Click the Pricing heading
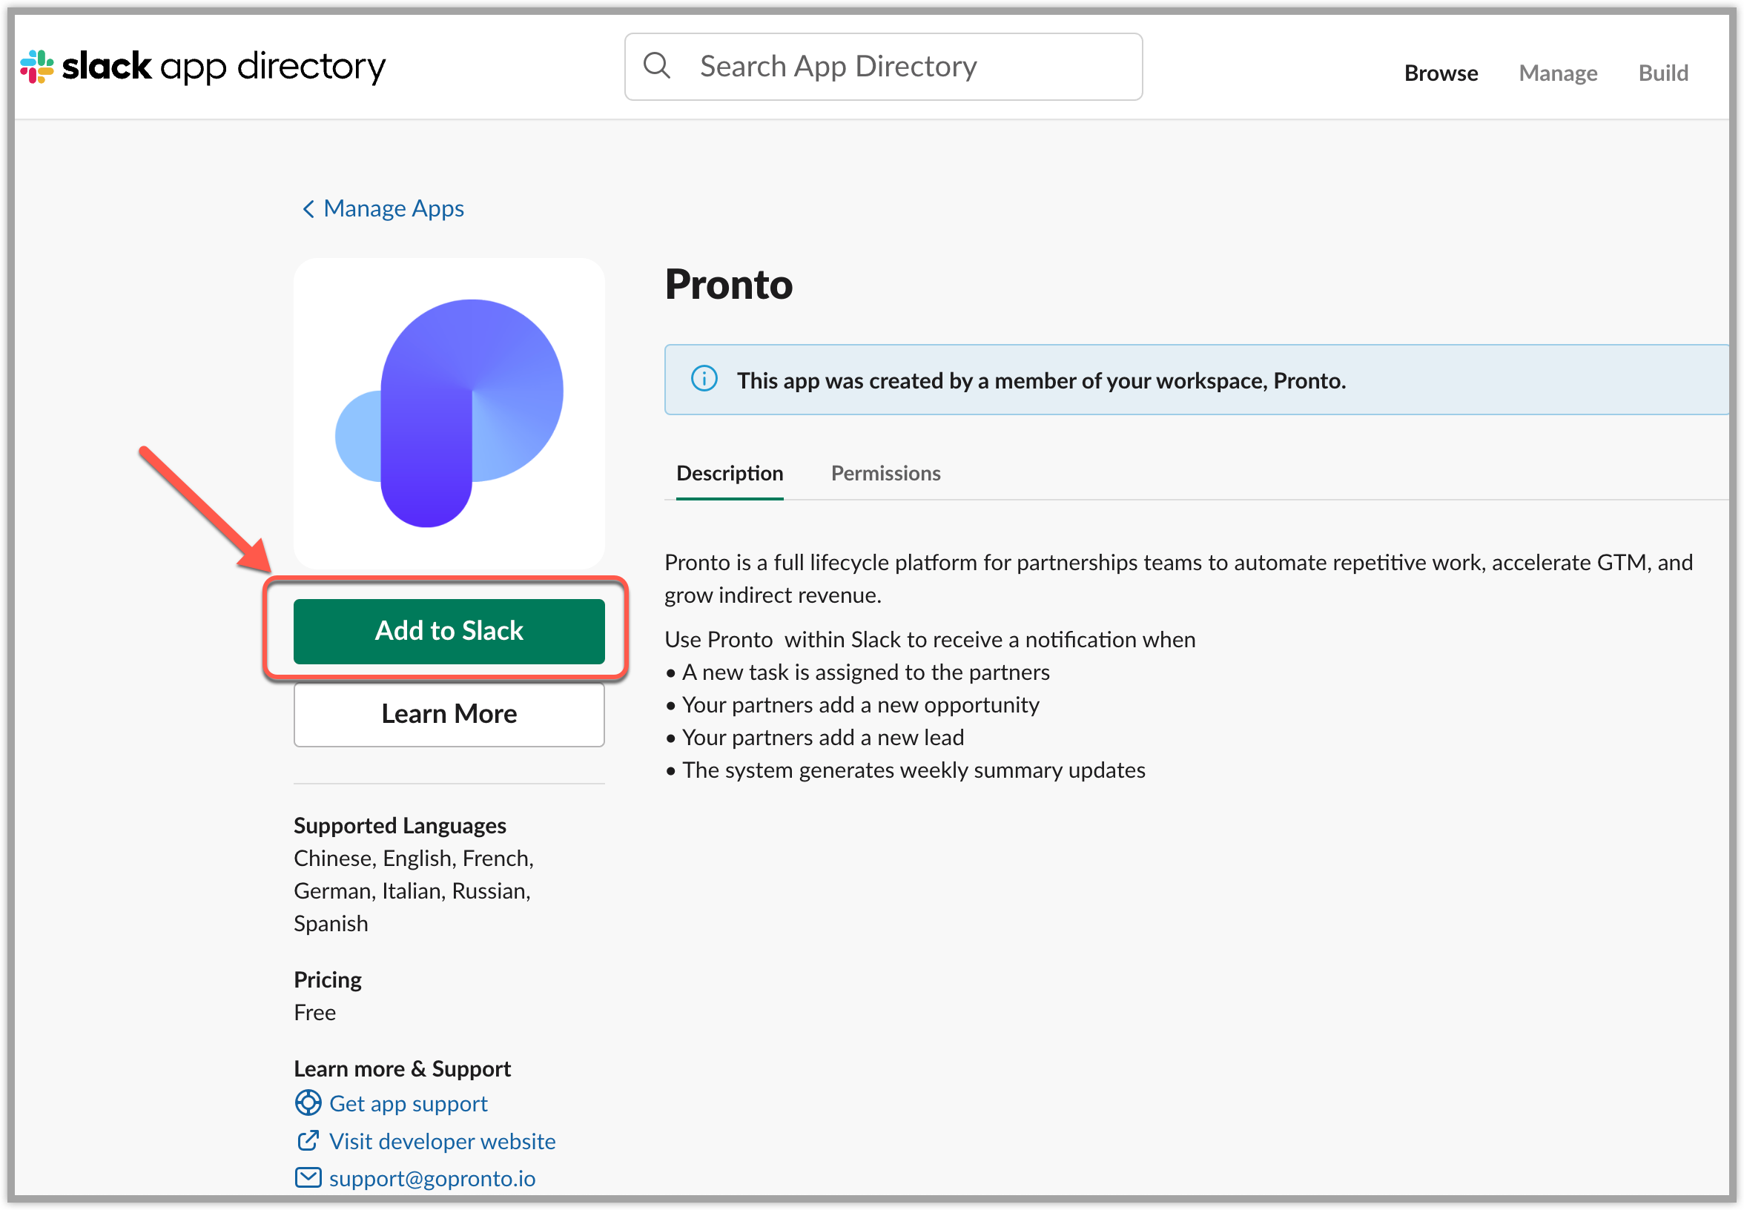 (x=328, y=979)
